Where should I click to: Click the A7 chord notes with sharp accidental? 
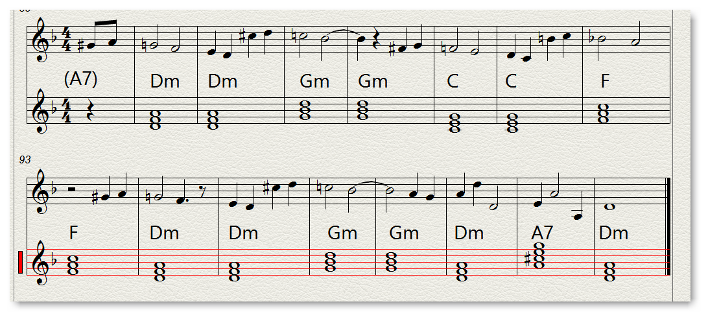(536, 255)
